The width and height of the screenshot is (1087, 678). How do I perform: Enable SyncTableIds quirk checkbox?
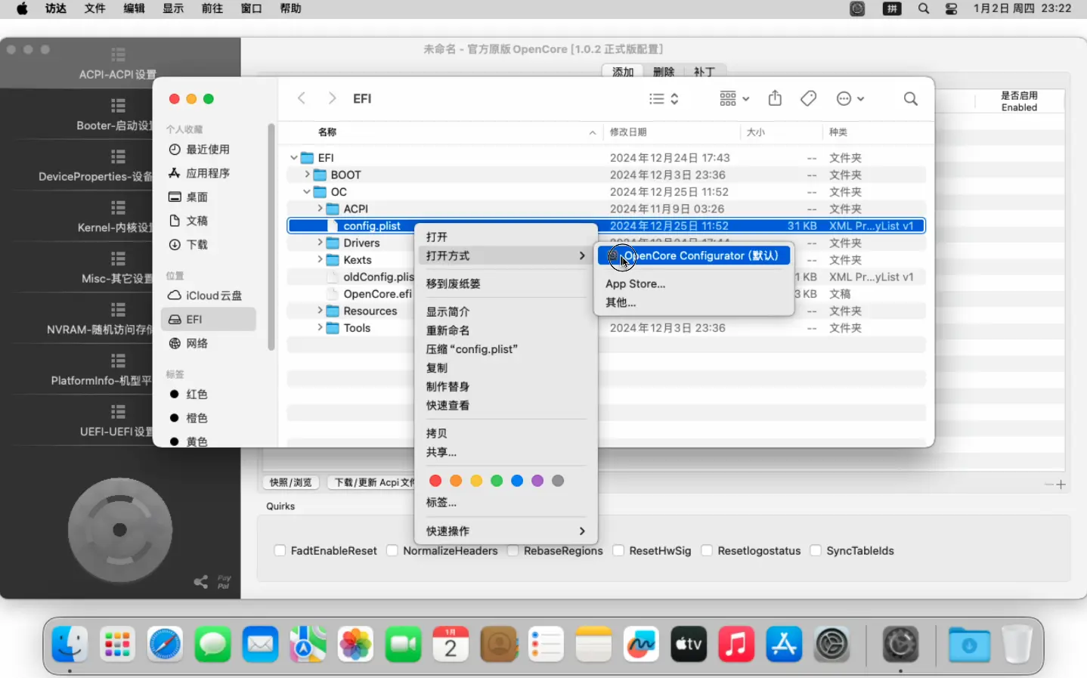point(816,551)
